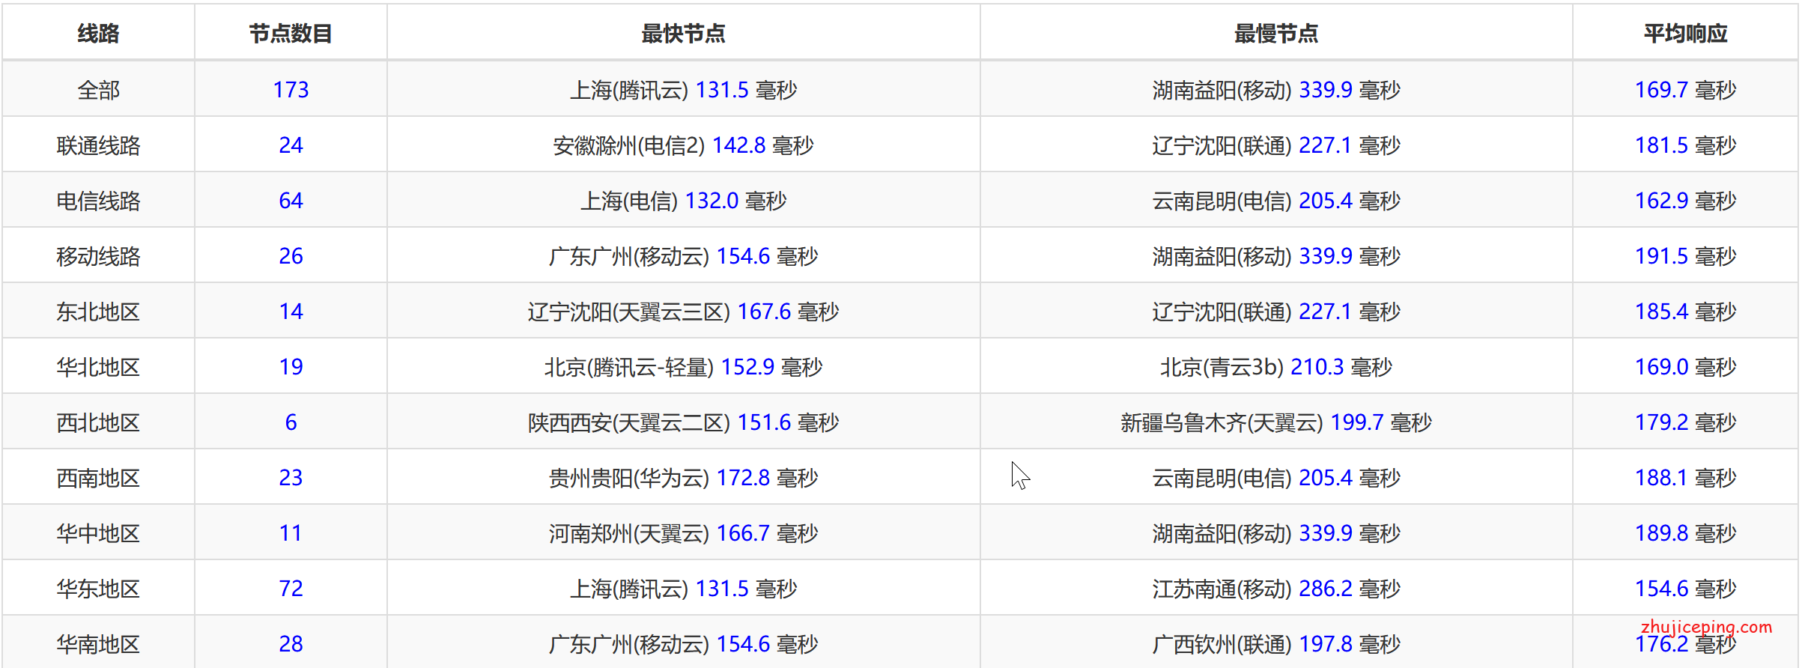Click node count 11 for 华中地区
Image resolution: width=1802 pixels, height=668 pixels.
(x=291, y=533)
